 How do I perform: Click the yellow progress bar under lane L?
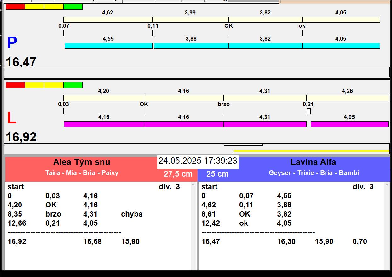pos(312,151)
